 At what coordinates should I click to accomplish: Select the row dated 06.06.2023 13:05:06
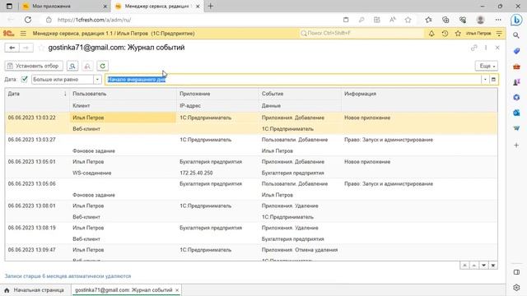click(251, 189)
